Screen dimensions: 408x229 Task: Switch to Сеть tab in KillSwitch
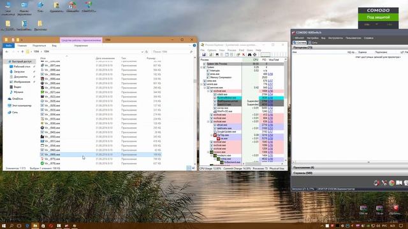coord(313,43)
